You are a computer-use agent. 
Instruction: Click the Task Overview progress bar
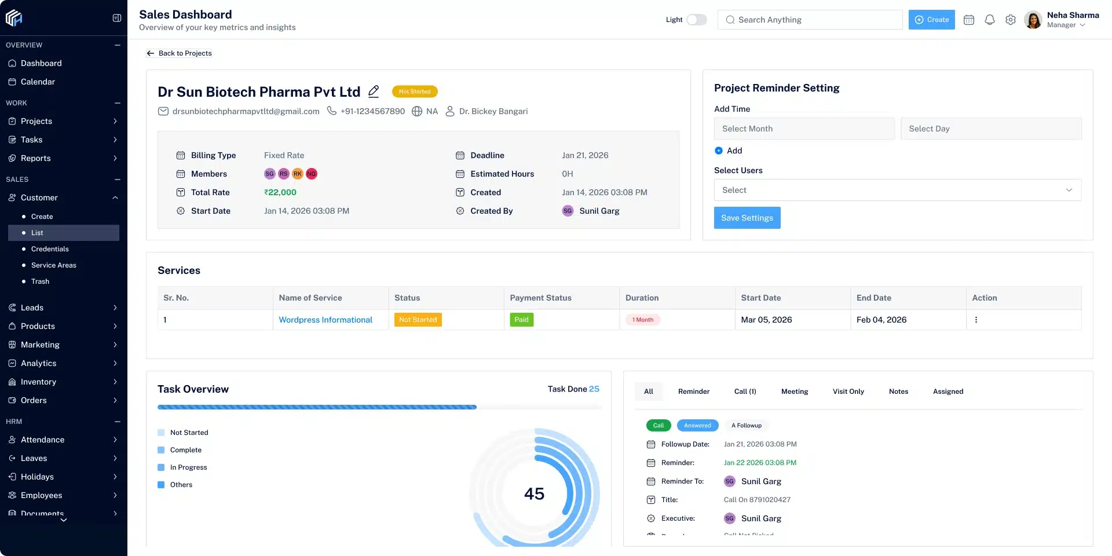[379, 407]
